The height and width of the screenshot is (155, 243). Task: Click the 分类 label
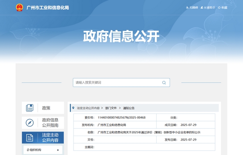pos(174,118)
